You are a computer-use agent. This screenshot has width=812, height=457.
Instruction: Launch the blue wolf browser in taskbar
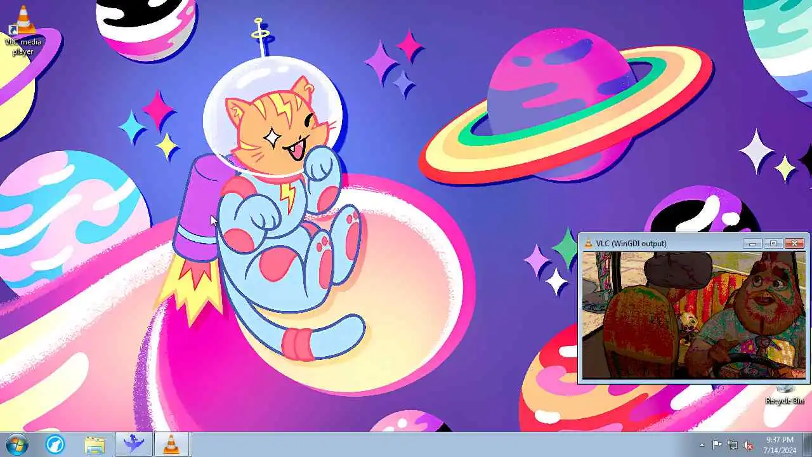[55, 444]
